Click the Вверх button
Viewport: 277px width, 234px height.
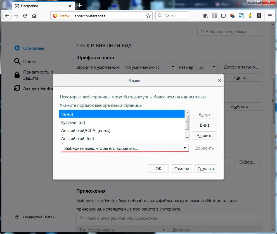(x=204, y=115)
